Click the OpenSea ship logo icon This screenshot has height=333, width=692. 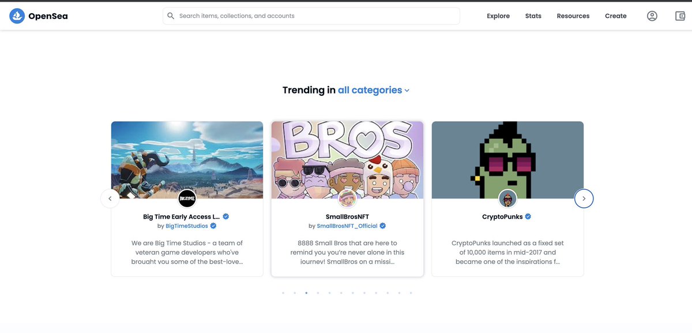tap(17, 16)
